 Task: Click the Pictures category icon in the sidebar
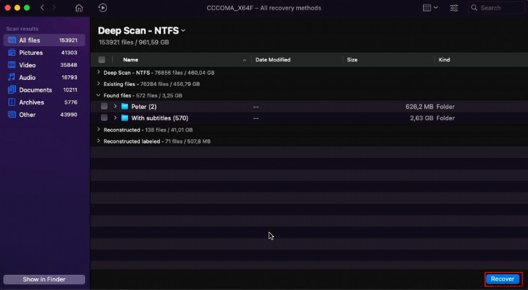12,53
